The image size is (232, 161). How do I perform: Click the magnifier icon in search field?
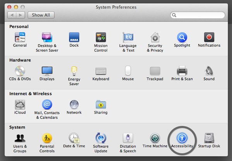click(174, 15)
